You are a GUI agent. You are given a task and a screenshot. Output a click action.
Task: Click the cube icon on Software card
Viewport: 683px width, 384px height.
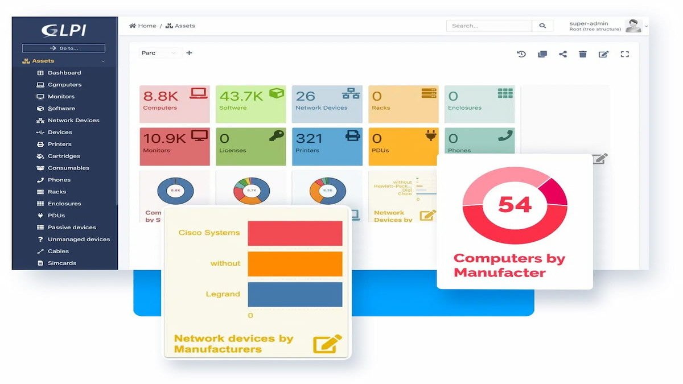(277, 93)
